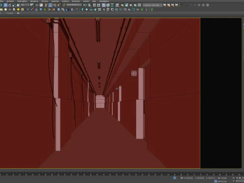Viewport: 244px width, 183px height.
Task: Click the X coordinate input field
Action: click(190, 178)
